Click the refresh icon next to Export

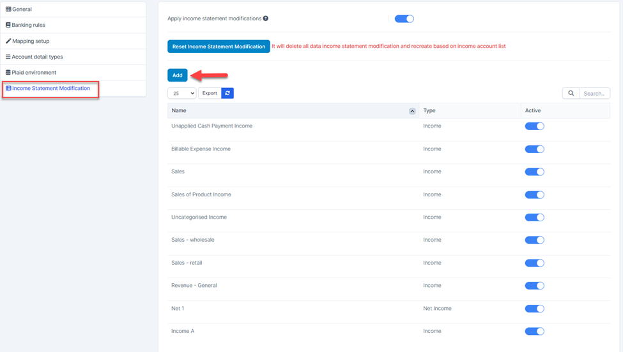[227, 93]
